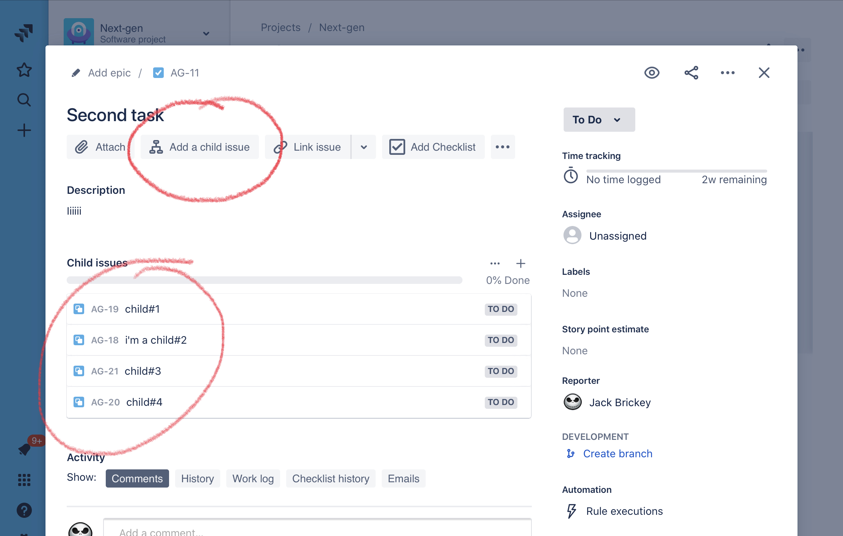Open the Link issue dropdown arrow
Image resolution: width=843 pixels, height=536 pixels.
coord(364,147)
